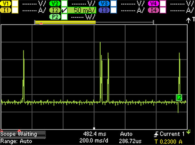The width and height of the screenshot is (195, 145).
Task: Select the I4 current trace label
Action: [x=153, y=10]
